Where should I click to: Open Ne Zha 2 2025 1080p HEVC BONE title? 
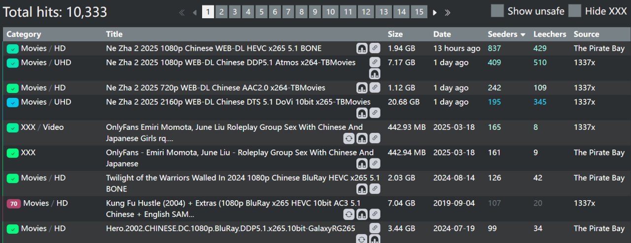[214, 48]
